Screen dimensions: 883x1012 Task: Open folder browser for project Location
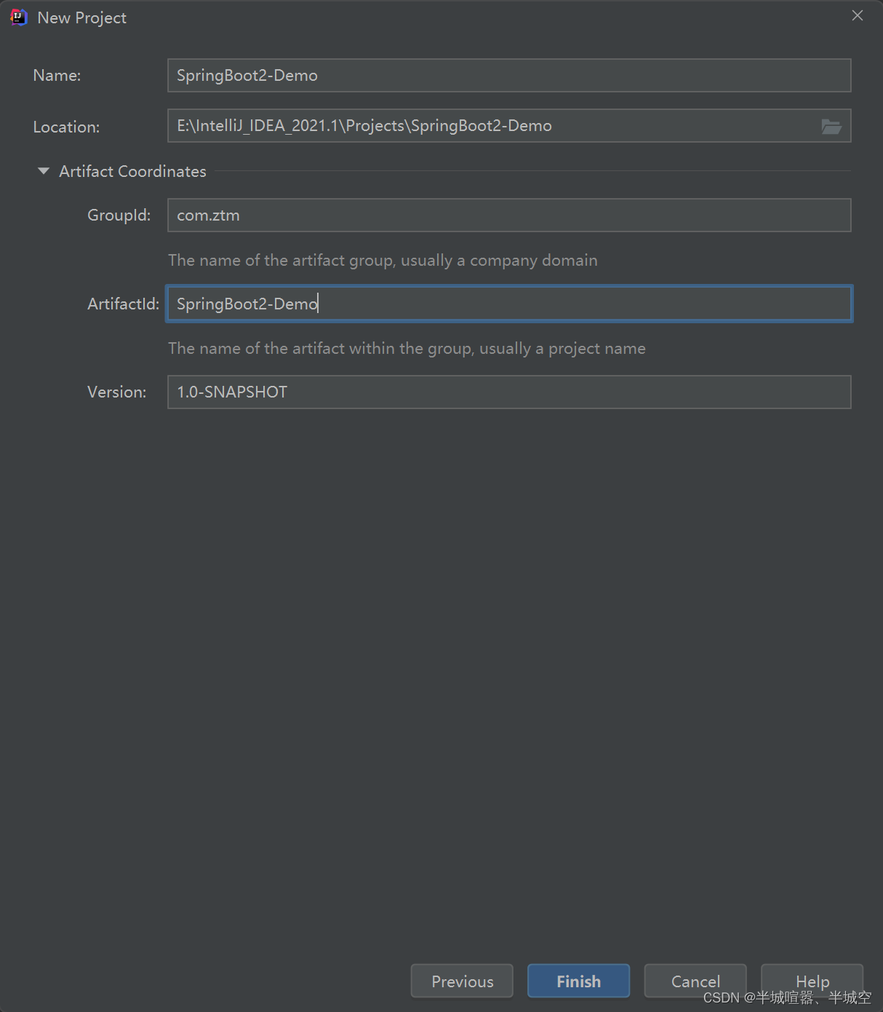click(x=831, y=127)
